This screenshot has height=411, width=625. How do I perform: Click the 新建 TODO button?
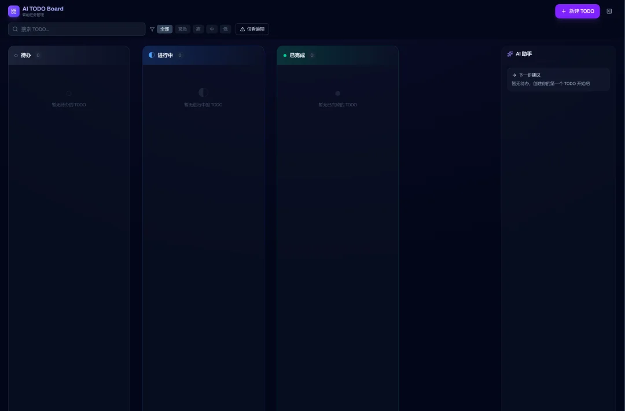578,11
